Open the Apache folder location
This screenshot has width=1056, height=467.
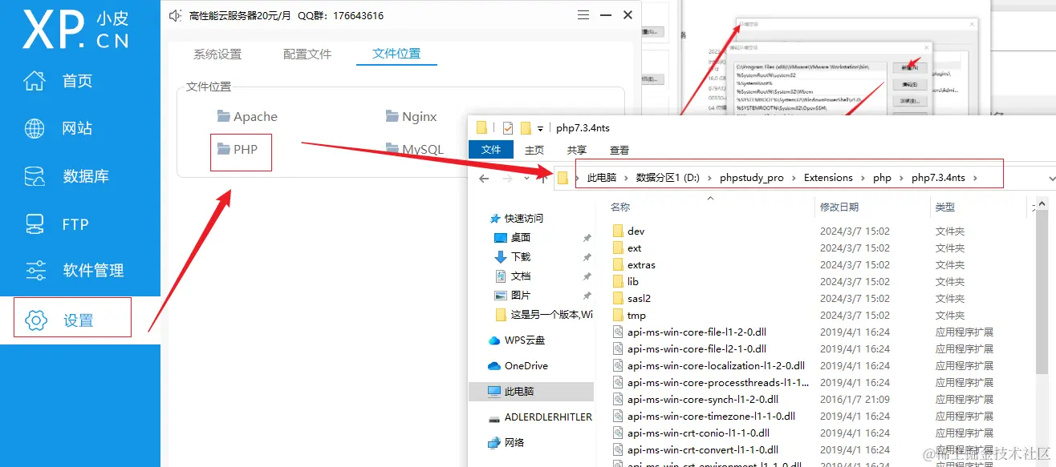pos(247,117)
